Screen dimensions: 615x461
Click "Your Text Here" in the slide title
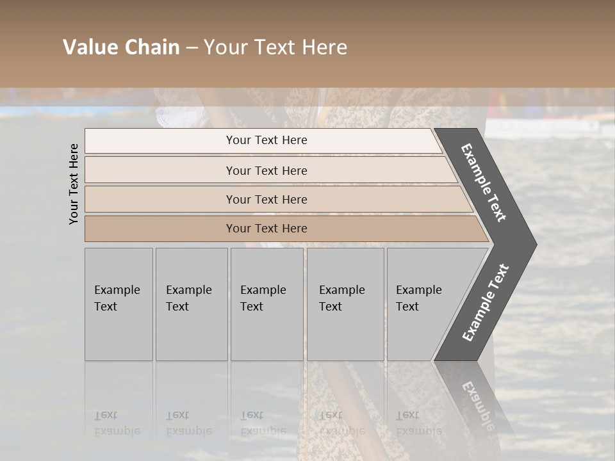pos(275,47)
